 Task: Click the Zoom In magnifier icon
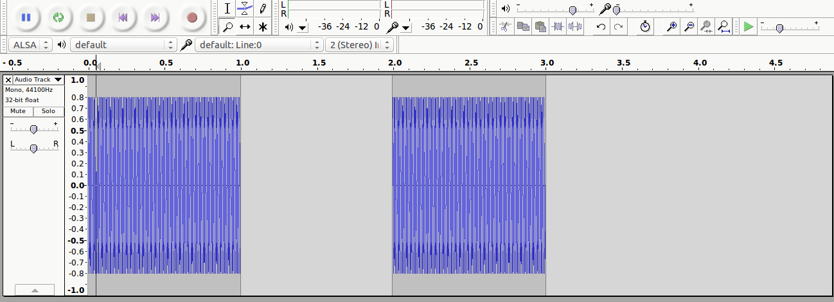[x=672, y=27]
